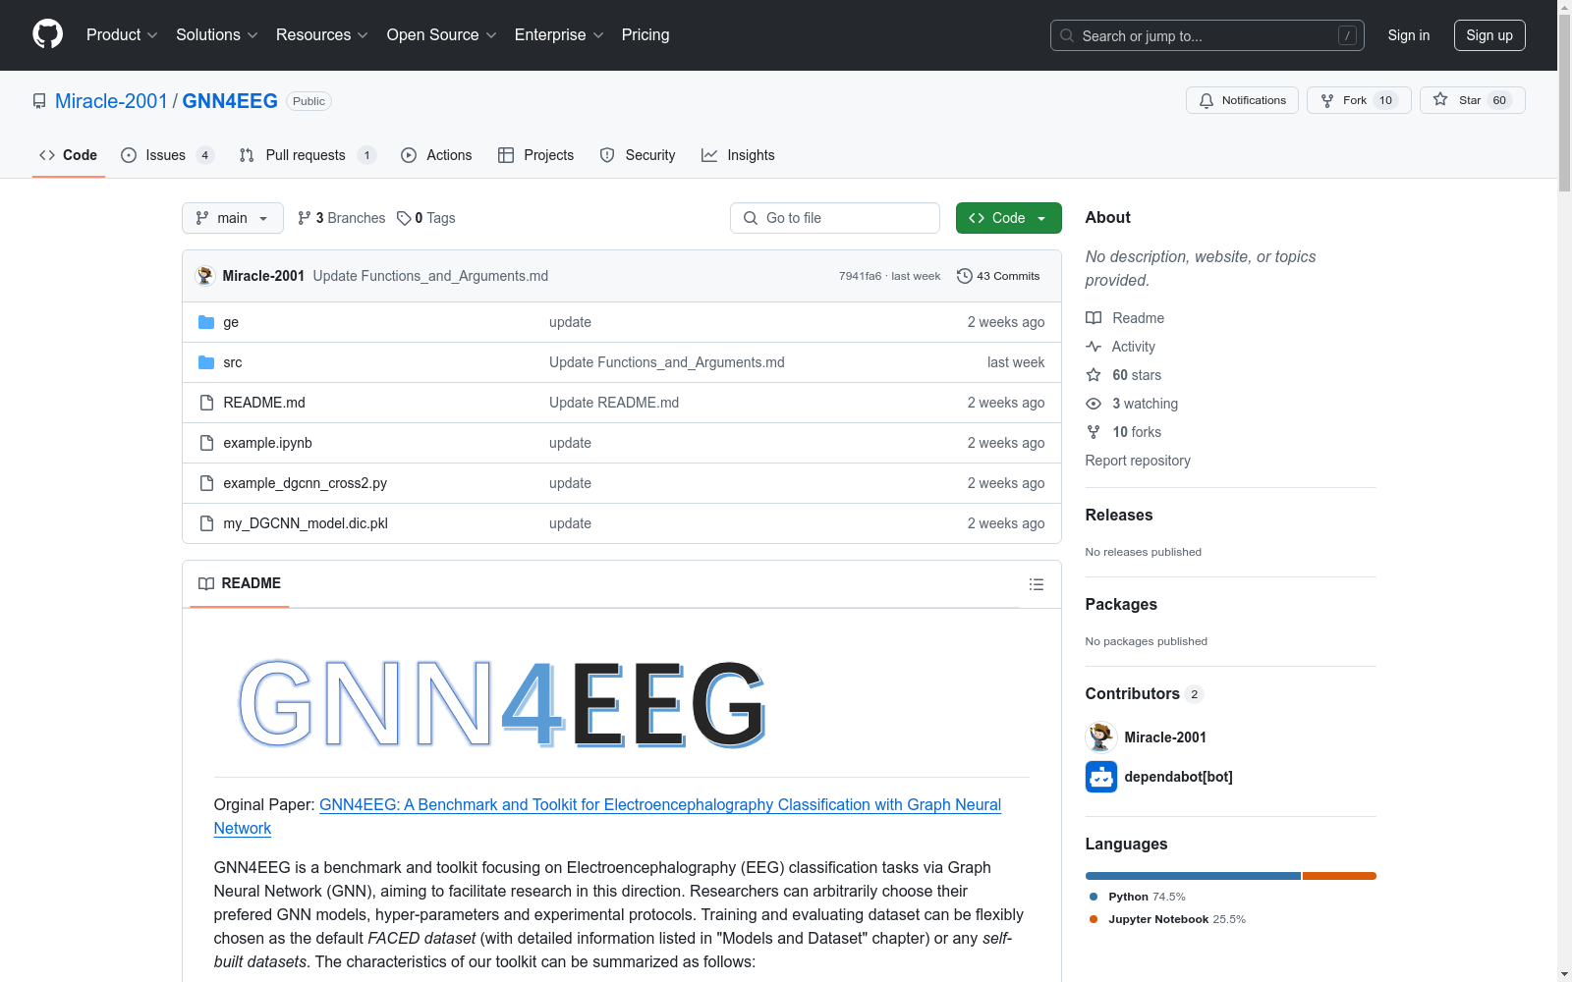Screen dimensions: 1572x982
Task: Open the Actions tab
Action: (437, 155)
